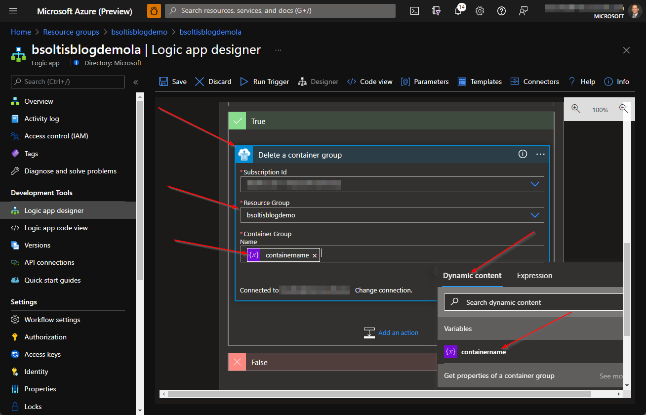Image resolution: width=646 pixels, height=415 pixels.
Task: Click the zoom in magnifier icon
Action: pos(576,109)
